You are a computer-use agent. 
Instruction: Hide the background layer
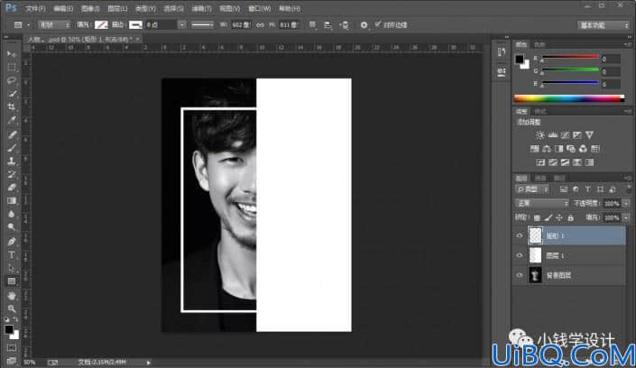point(520,275)
